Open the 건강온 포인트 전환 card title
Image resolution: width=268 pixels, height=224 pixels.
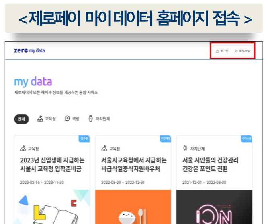211,164
